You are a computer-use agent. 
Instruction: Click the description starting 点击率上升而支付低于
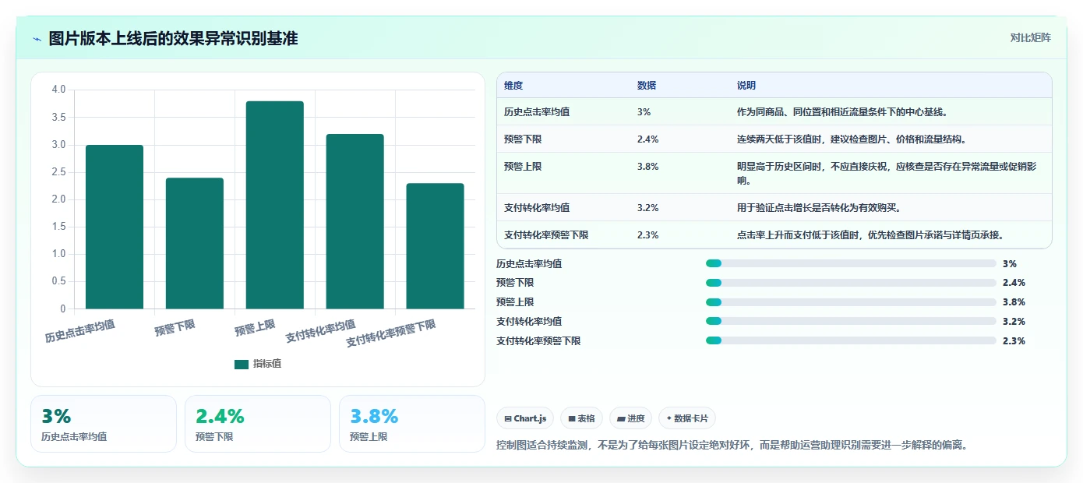[x=870, y=235]
